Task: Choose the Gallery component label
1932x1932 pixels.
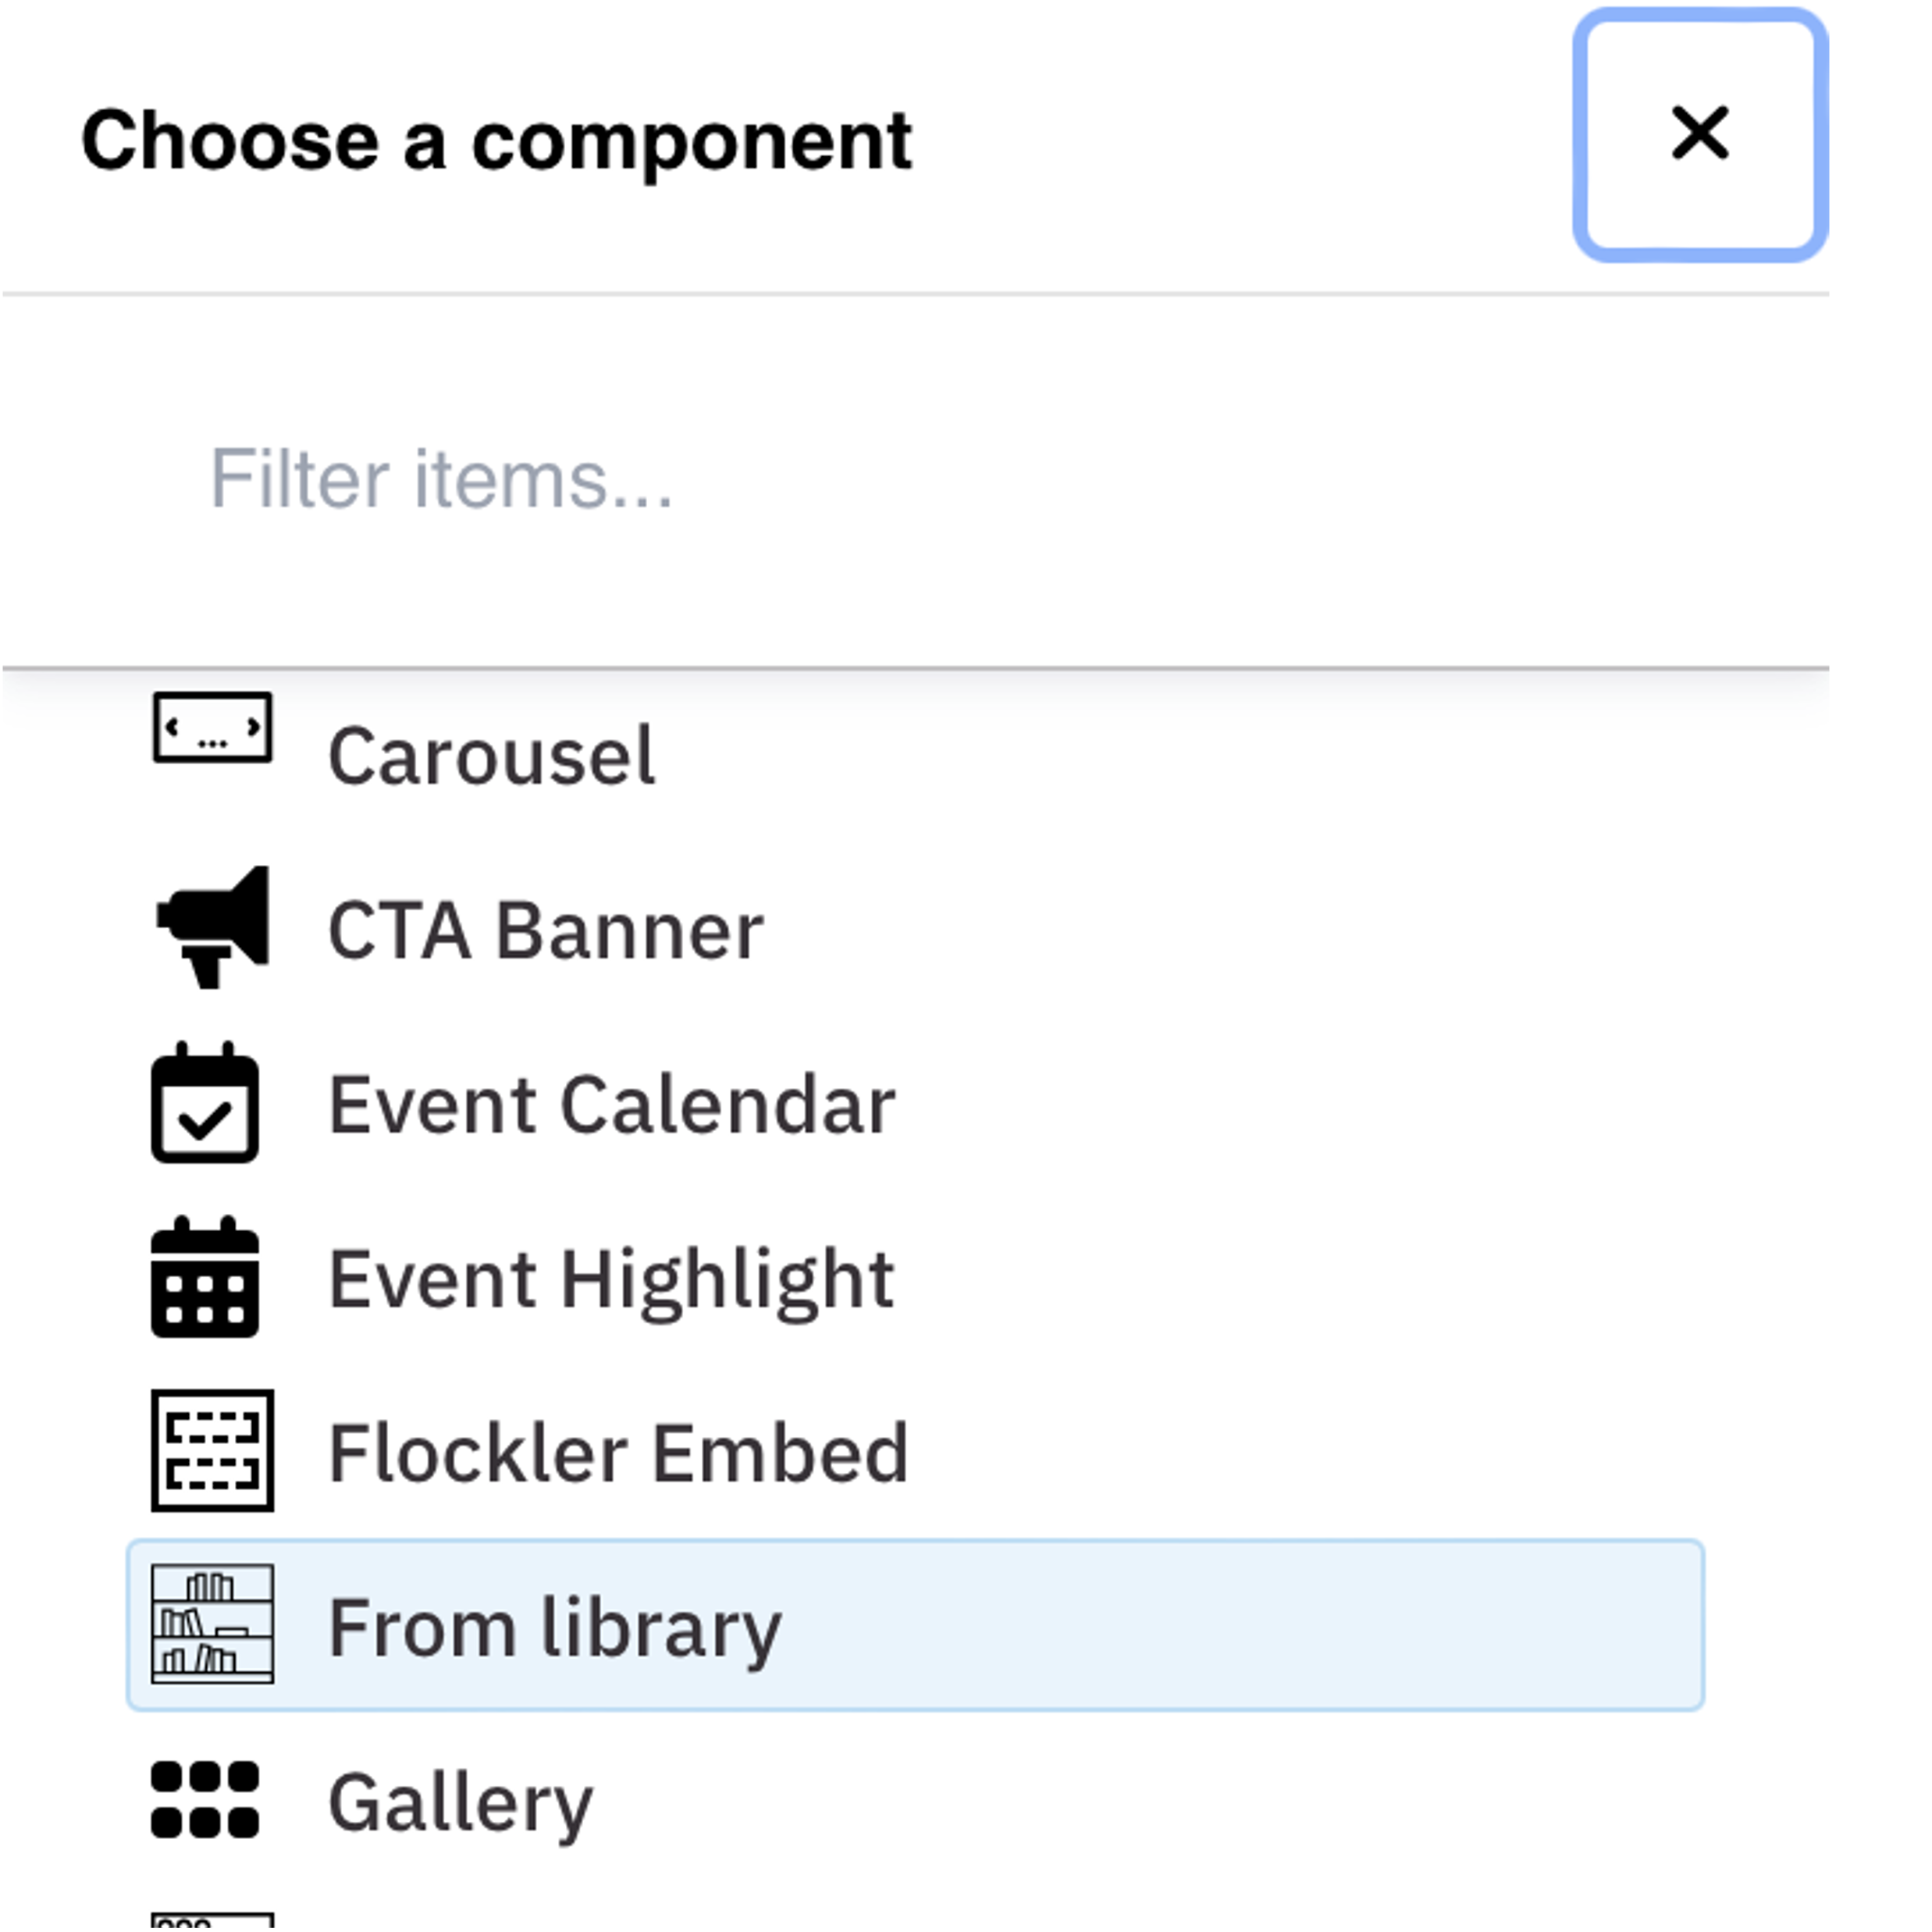Action: pyautogui.click(x=461, y=1803)
